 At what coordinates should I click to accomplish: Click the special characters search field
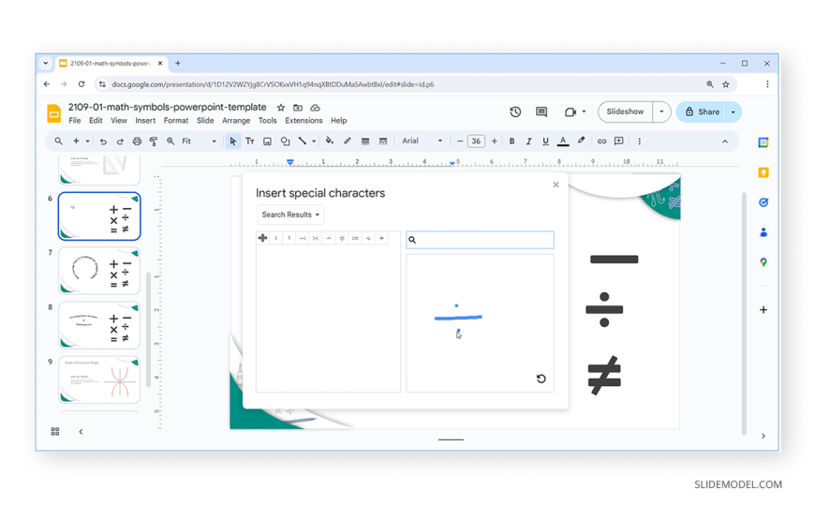click(x=480, y=240)
